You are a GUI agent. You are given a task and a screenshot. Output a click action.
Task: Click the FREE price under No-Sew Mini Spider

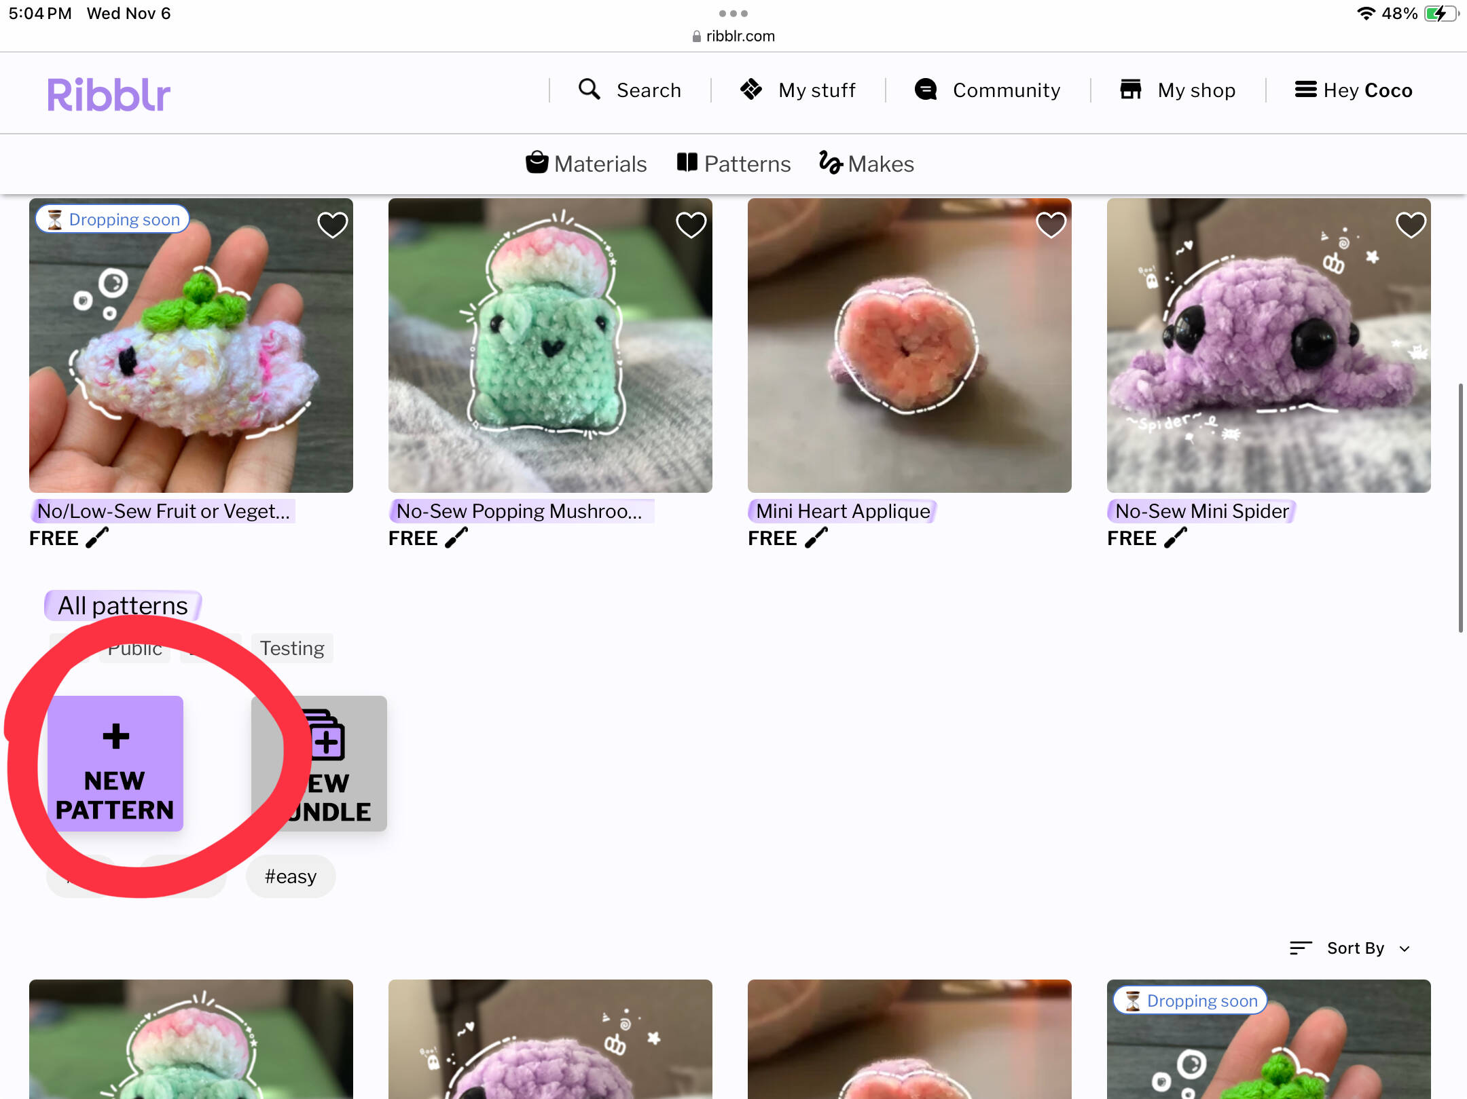pos(1131,538)
